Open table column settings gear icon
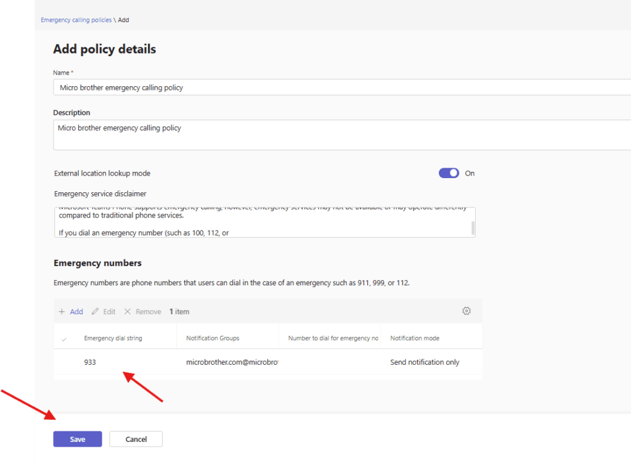 click(x=466, y=311)
